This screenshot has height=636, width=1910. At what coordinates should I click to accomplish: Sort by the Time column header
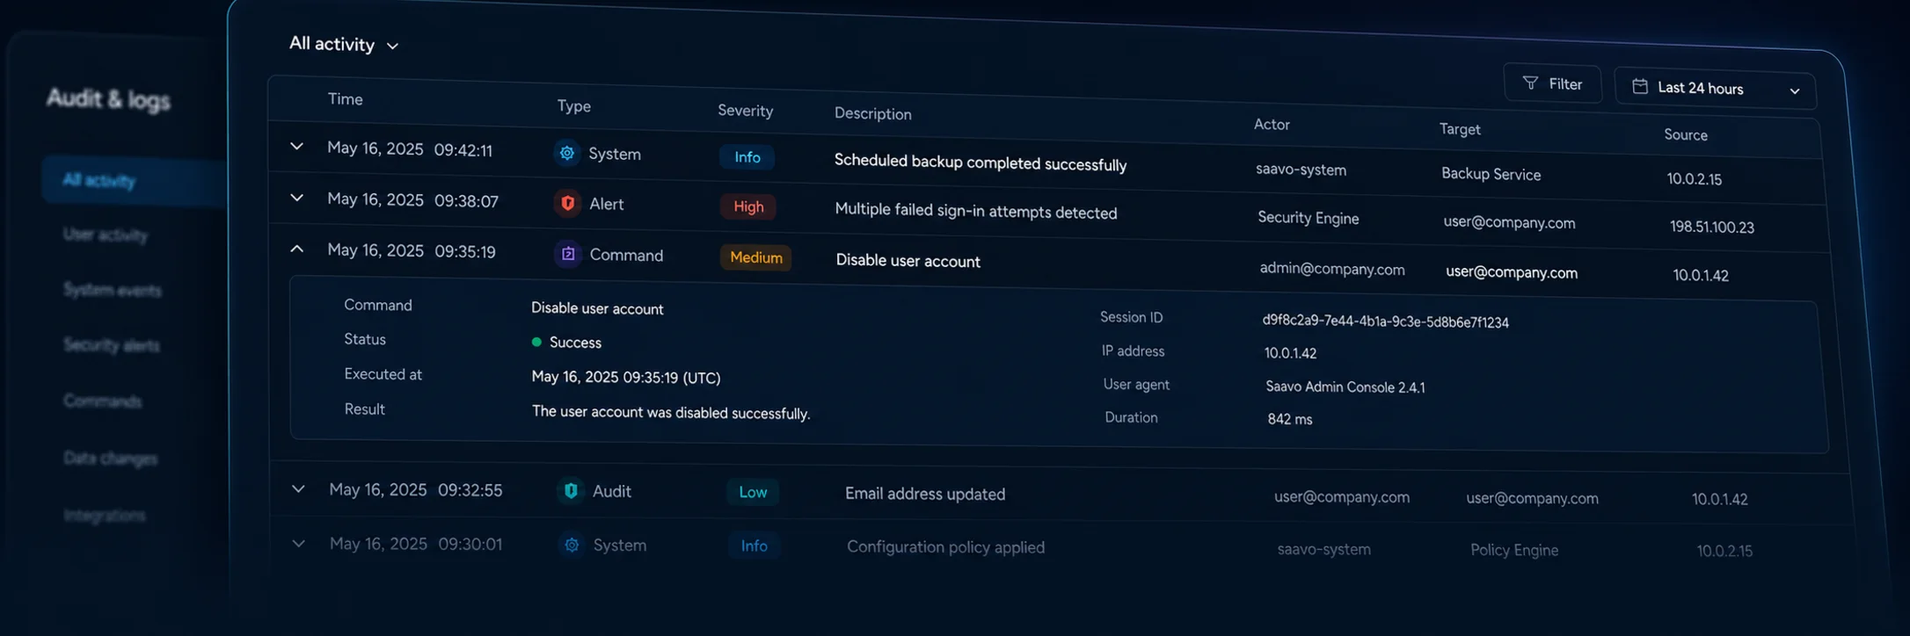[346, 99]
